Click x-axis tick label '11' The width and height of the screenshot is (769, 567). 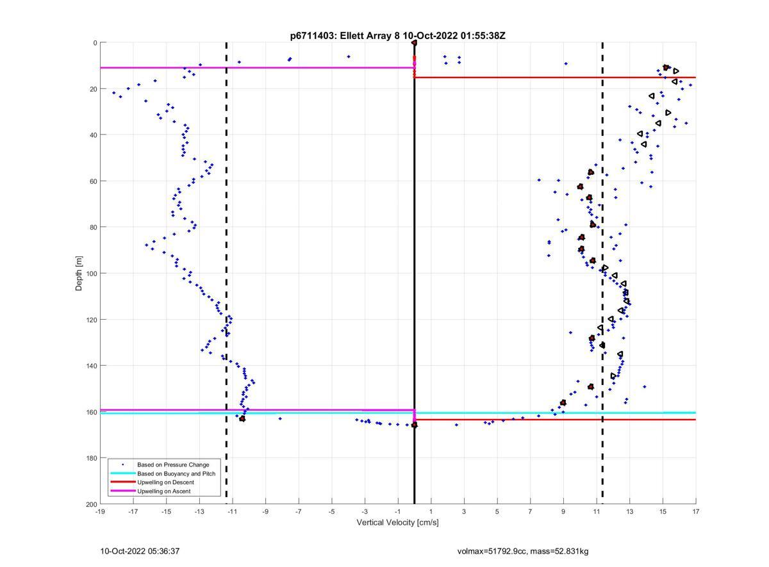(x=597, y=511)
